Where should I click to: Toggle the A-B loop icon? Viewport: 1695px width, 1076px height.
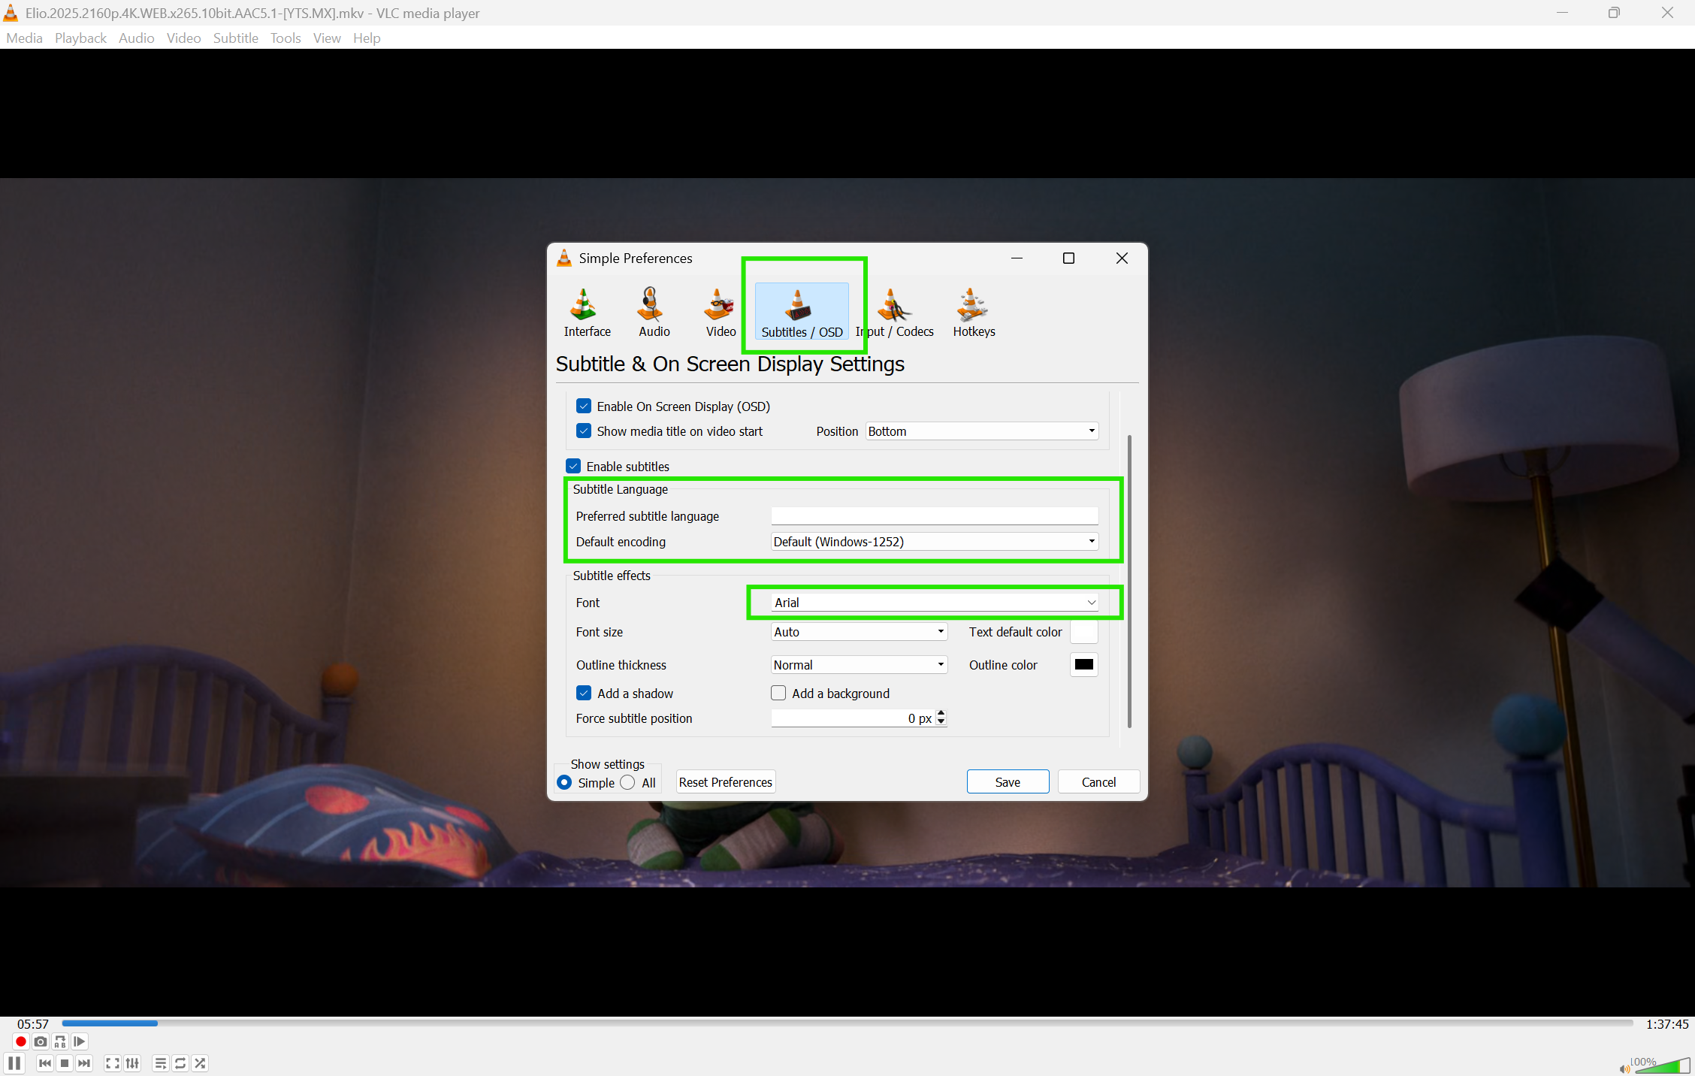[60, 1041]
